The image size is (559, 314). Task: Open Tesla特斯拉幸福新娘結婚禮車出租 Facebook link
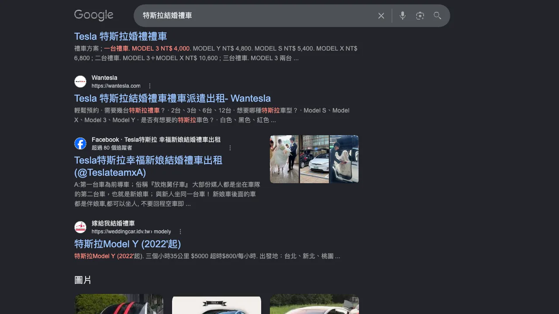point(148,166)
